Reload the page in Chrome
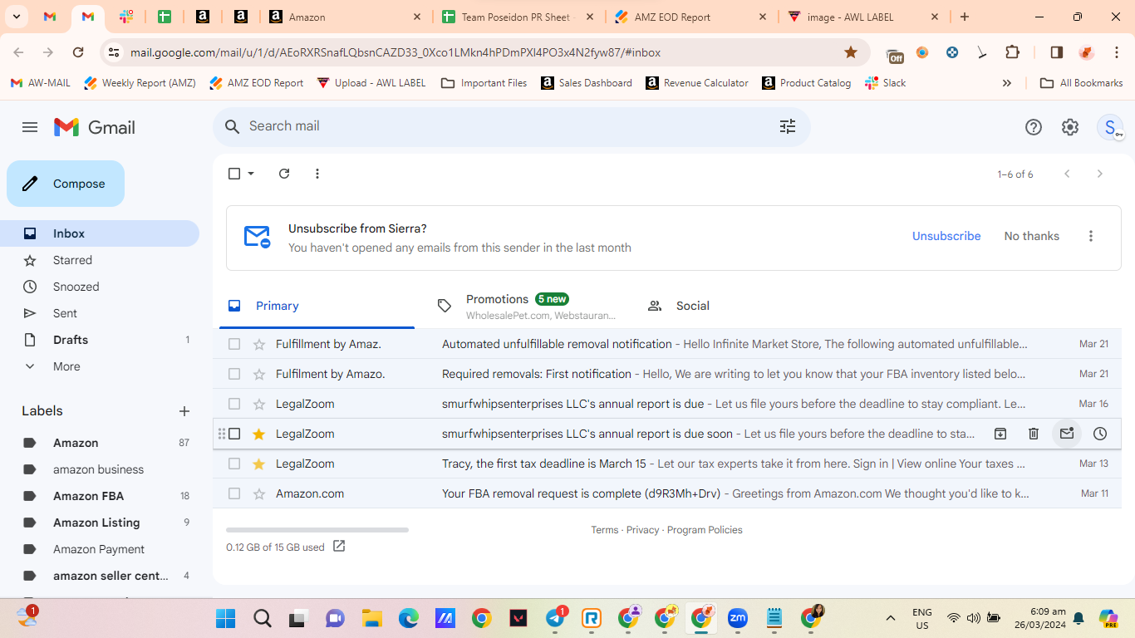The image size is (1135, 638). (78, 52)
